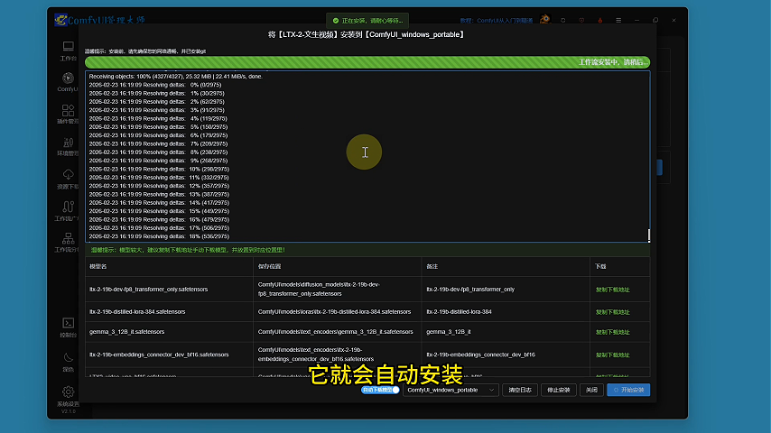Image resolution: width=771 pixels, height=433 pixels.
Task: Copy download link for ltx-2-19b-dev-fp8_transformer_only
Action: tap(613, 290)
